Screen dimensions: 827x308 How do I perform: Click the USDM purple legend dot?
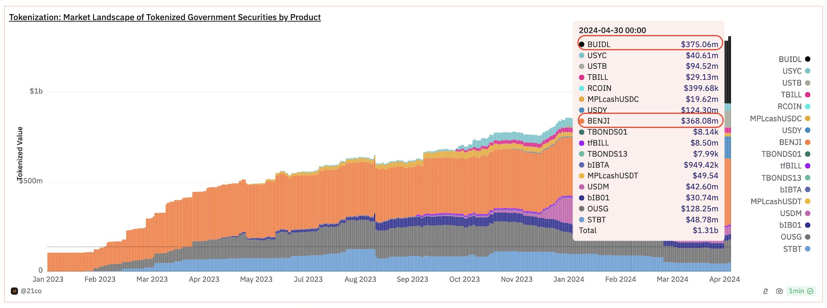pos(807,213)
